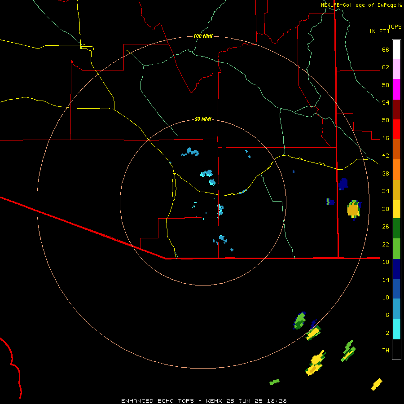Image resolution: width=404 pixels, height=404 pixels.
Task: Click the legend value 62
Action: [386, 67]
